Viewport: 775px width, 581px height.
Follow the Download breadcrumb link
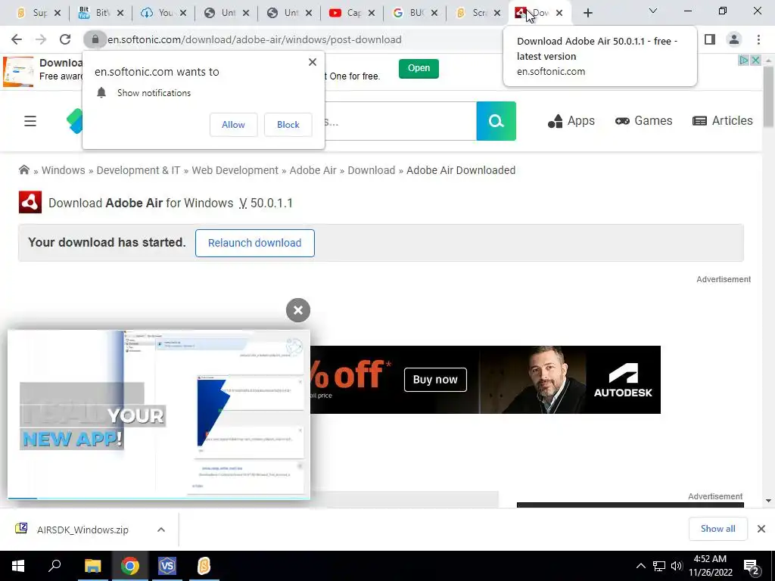371,170
